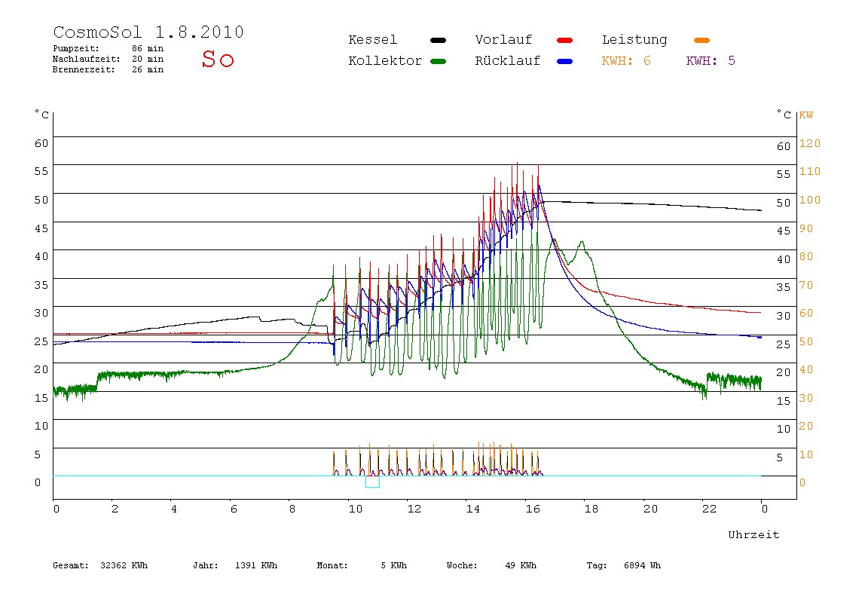
Task: Click the 18 hour tick on time axis
Action: tap(591, 509)
